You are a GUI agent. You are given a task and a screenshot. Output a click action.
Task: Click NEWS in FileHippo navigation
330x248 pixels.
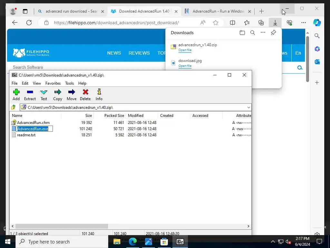114,53
